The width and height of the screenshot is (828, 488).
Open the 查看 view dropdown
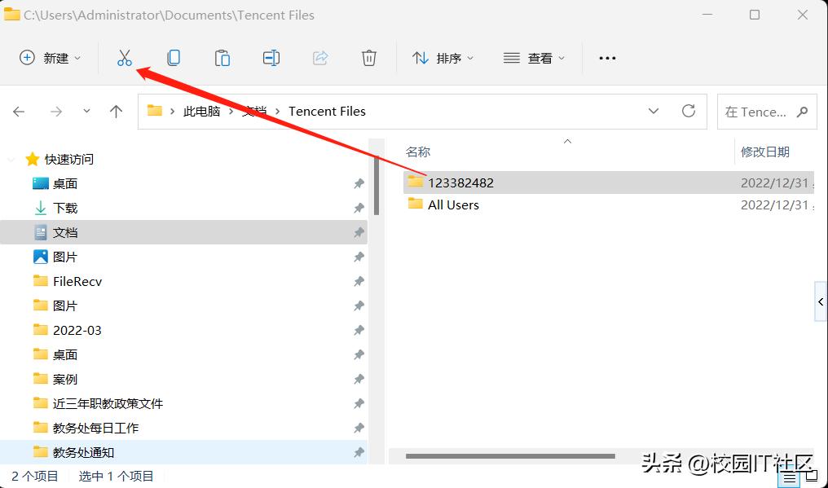pos(535,58)
